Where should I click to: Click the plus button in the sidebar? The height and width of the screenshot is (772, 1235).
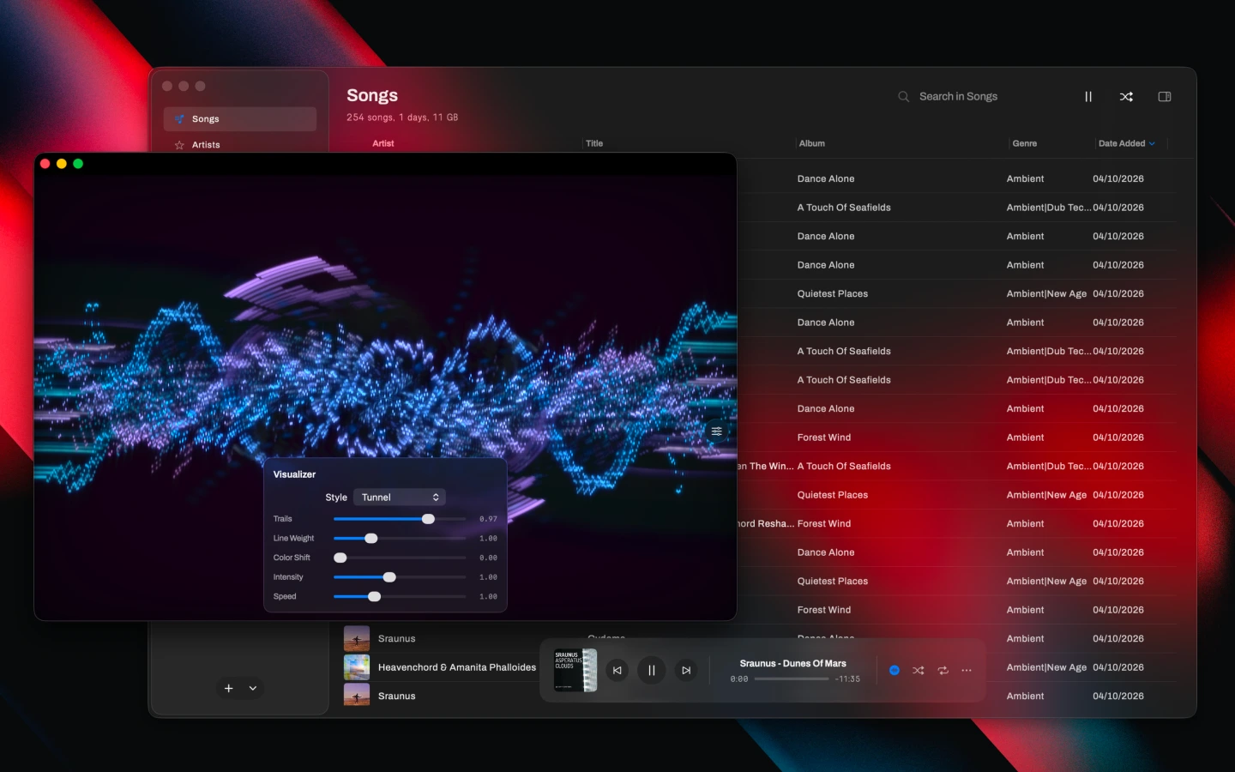tap(228, 688)
